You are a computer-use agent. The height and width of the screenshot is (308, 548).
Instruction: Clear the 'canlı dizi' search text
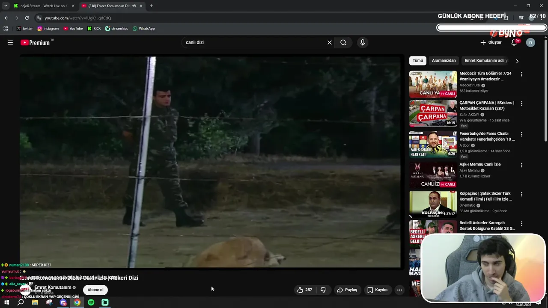point(329,42)
